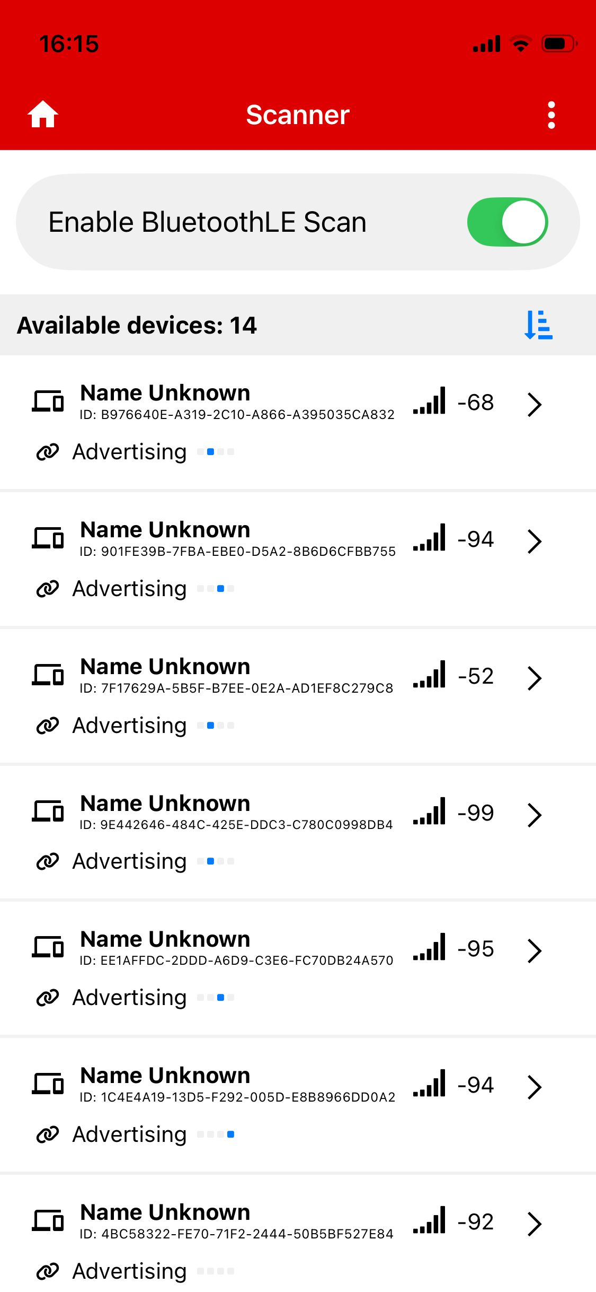Open details chevron for -99 device
Viewport: 596px width, 1292px height.
click(x=535, y=815)
